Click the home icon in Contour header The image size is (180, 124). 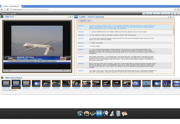tap(172, 13)
